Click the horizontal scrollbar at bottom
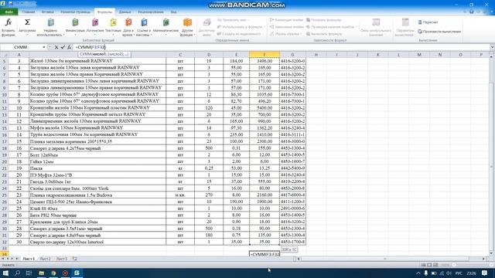495x278 pixels. coord(391,259)
